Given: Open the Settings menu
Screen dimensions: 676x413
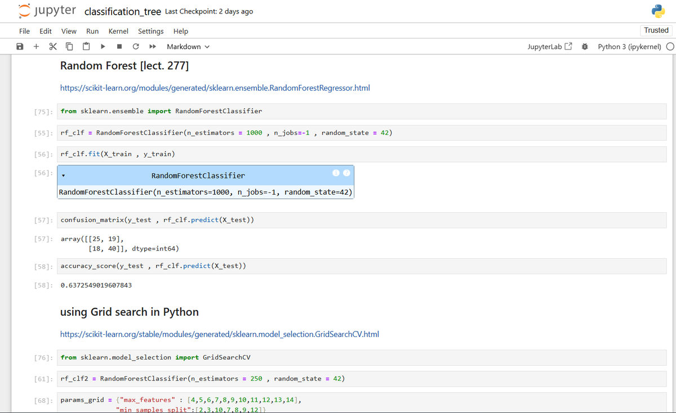Looking at the screenshot, I should tap(151, 32).
